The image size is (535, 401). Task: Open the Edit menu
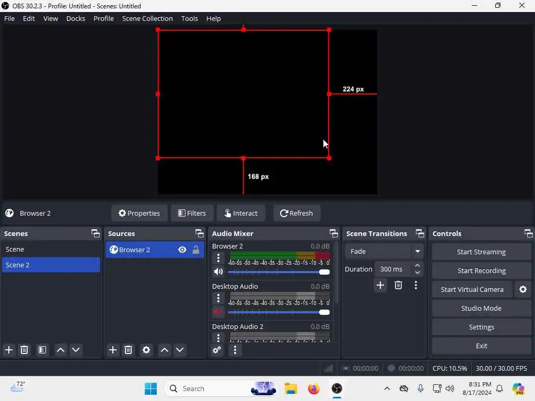[29, 18]
